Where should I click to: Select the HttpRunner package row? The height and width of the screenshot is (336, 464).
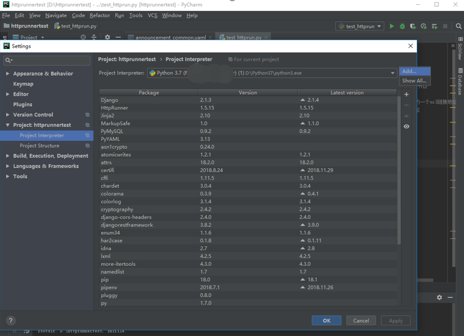pos(248,108)
